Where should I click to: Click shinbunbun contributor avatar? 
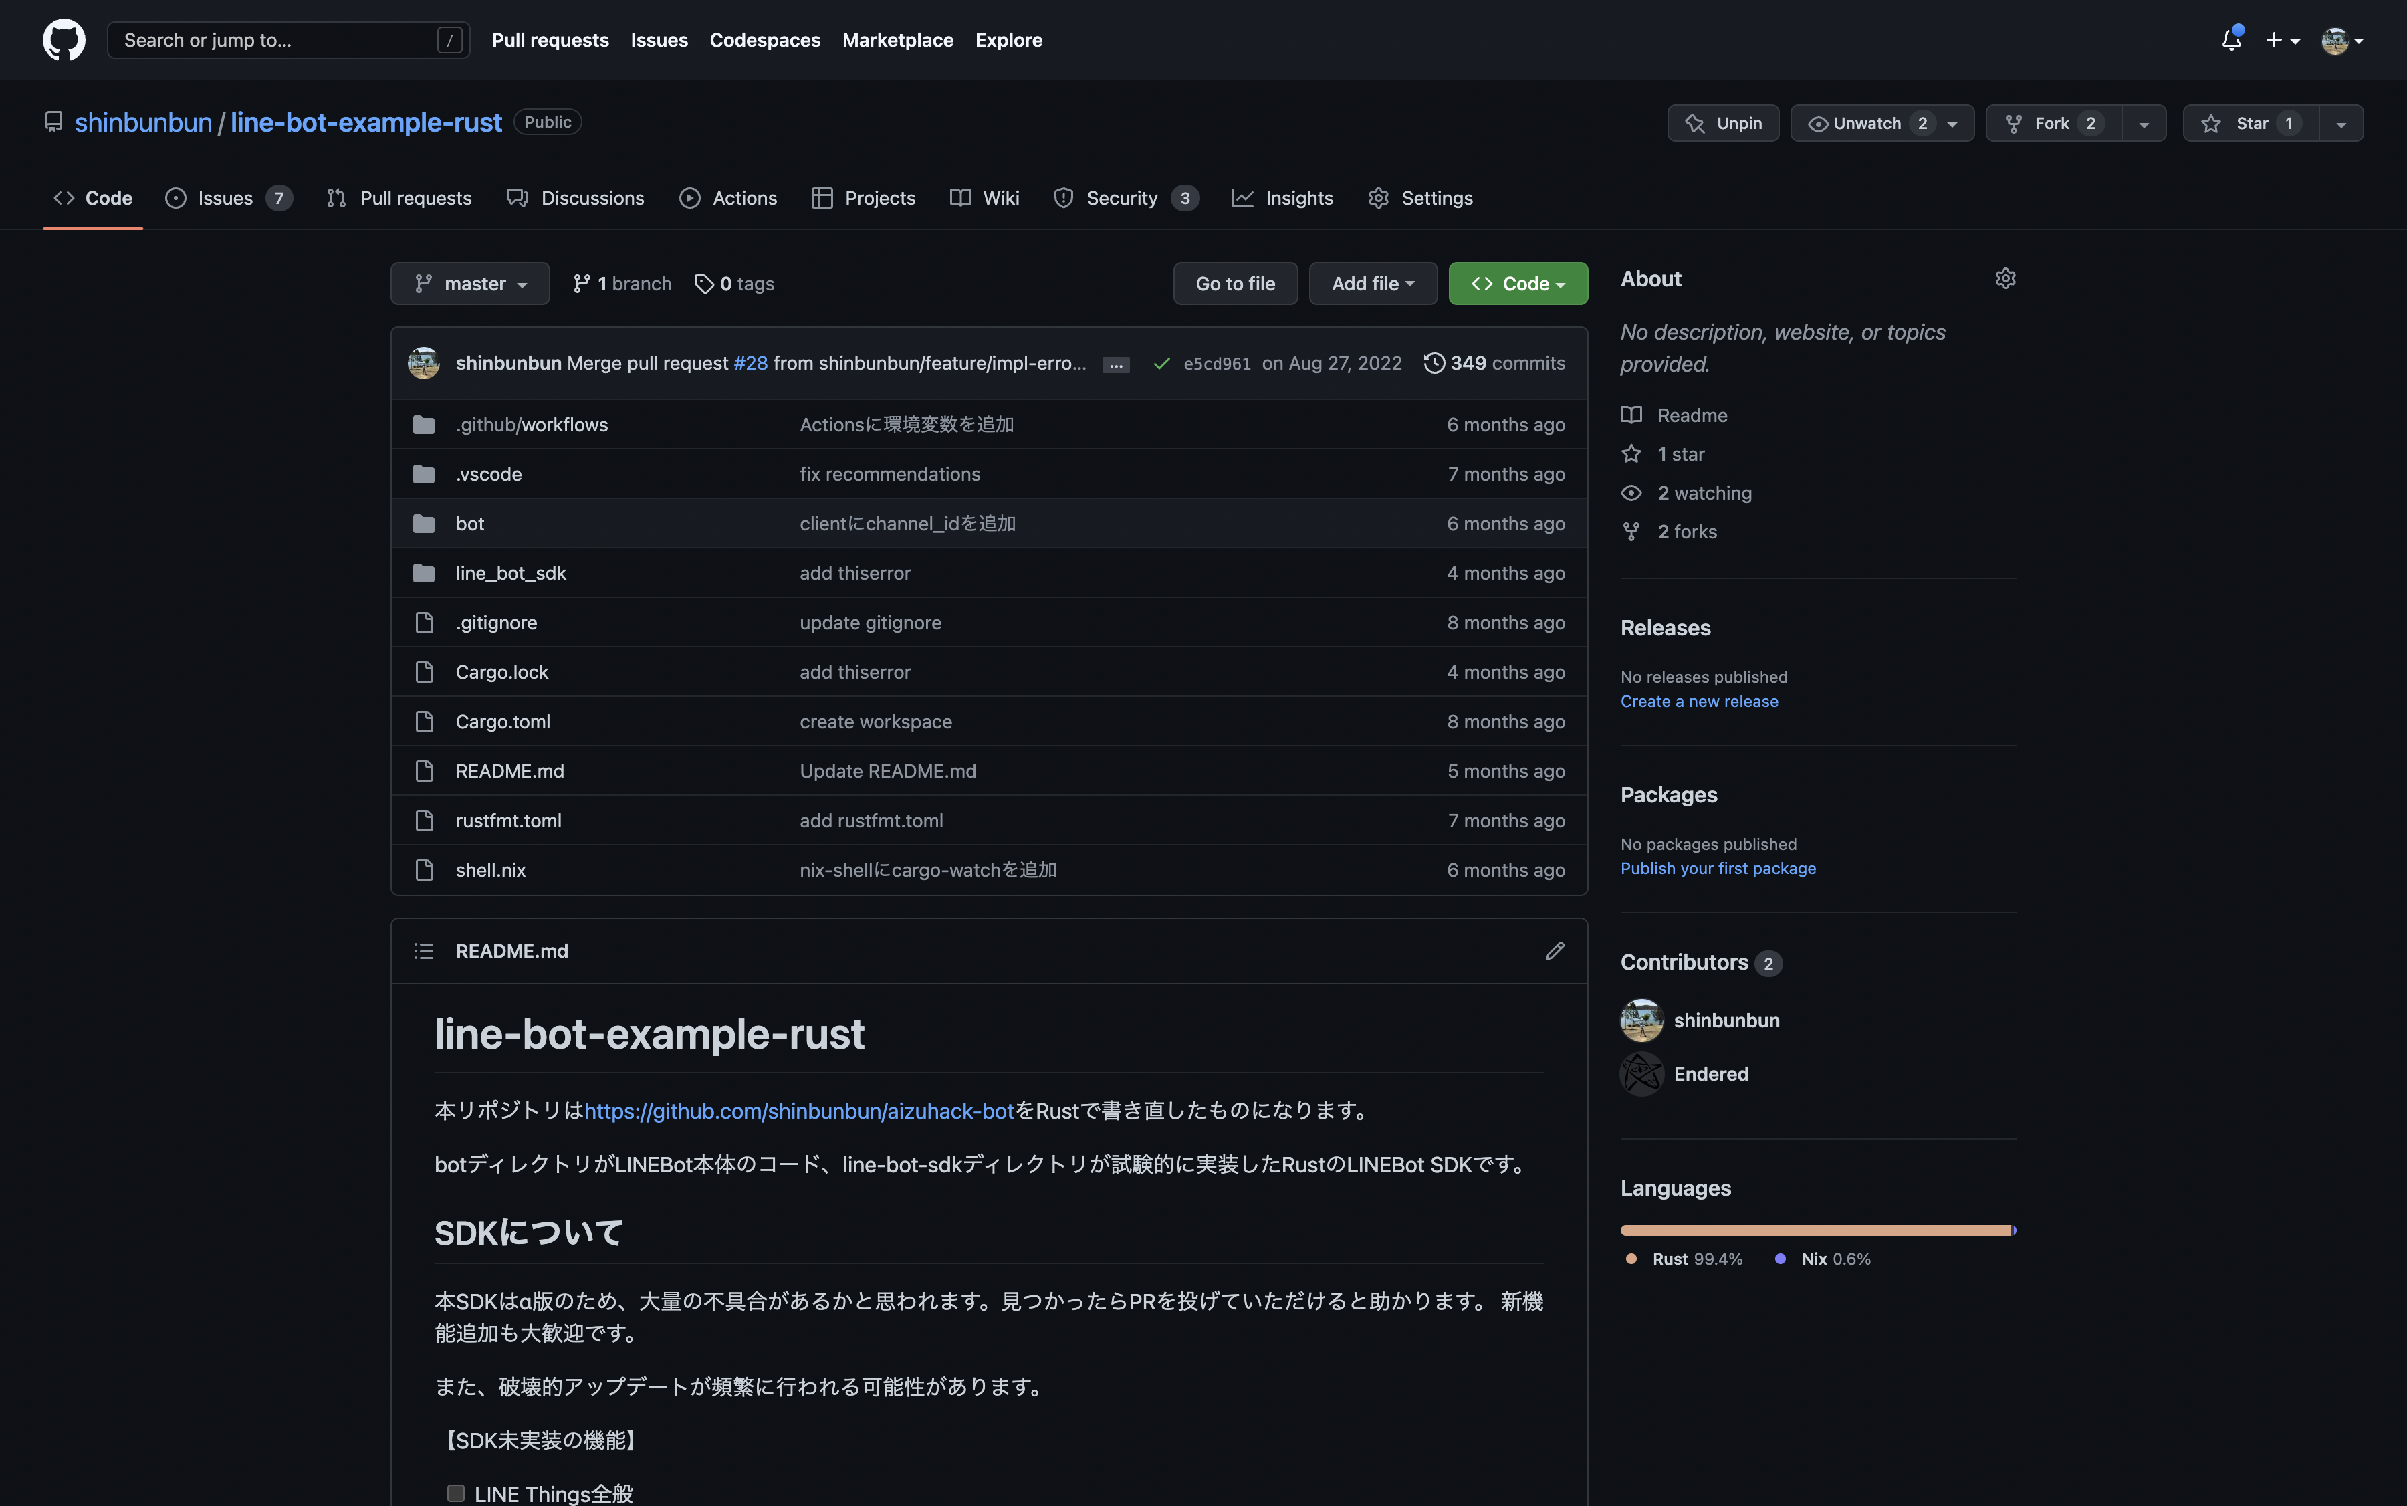[x=1641, y=1020]
